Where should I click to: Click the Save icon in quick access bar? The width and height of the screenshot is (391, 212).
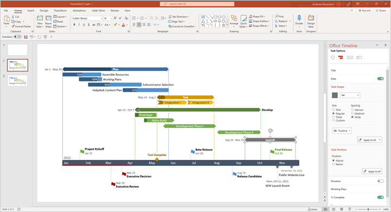(26, 37)
